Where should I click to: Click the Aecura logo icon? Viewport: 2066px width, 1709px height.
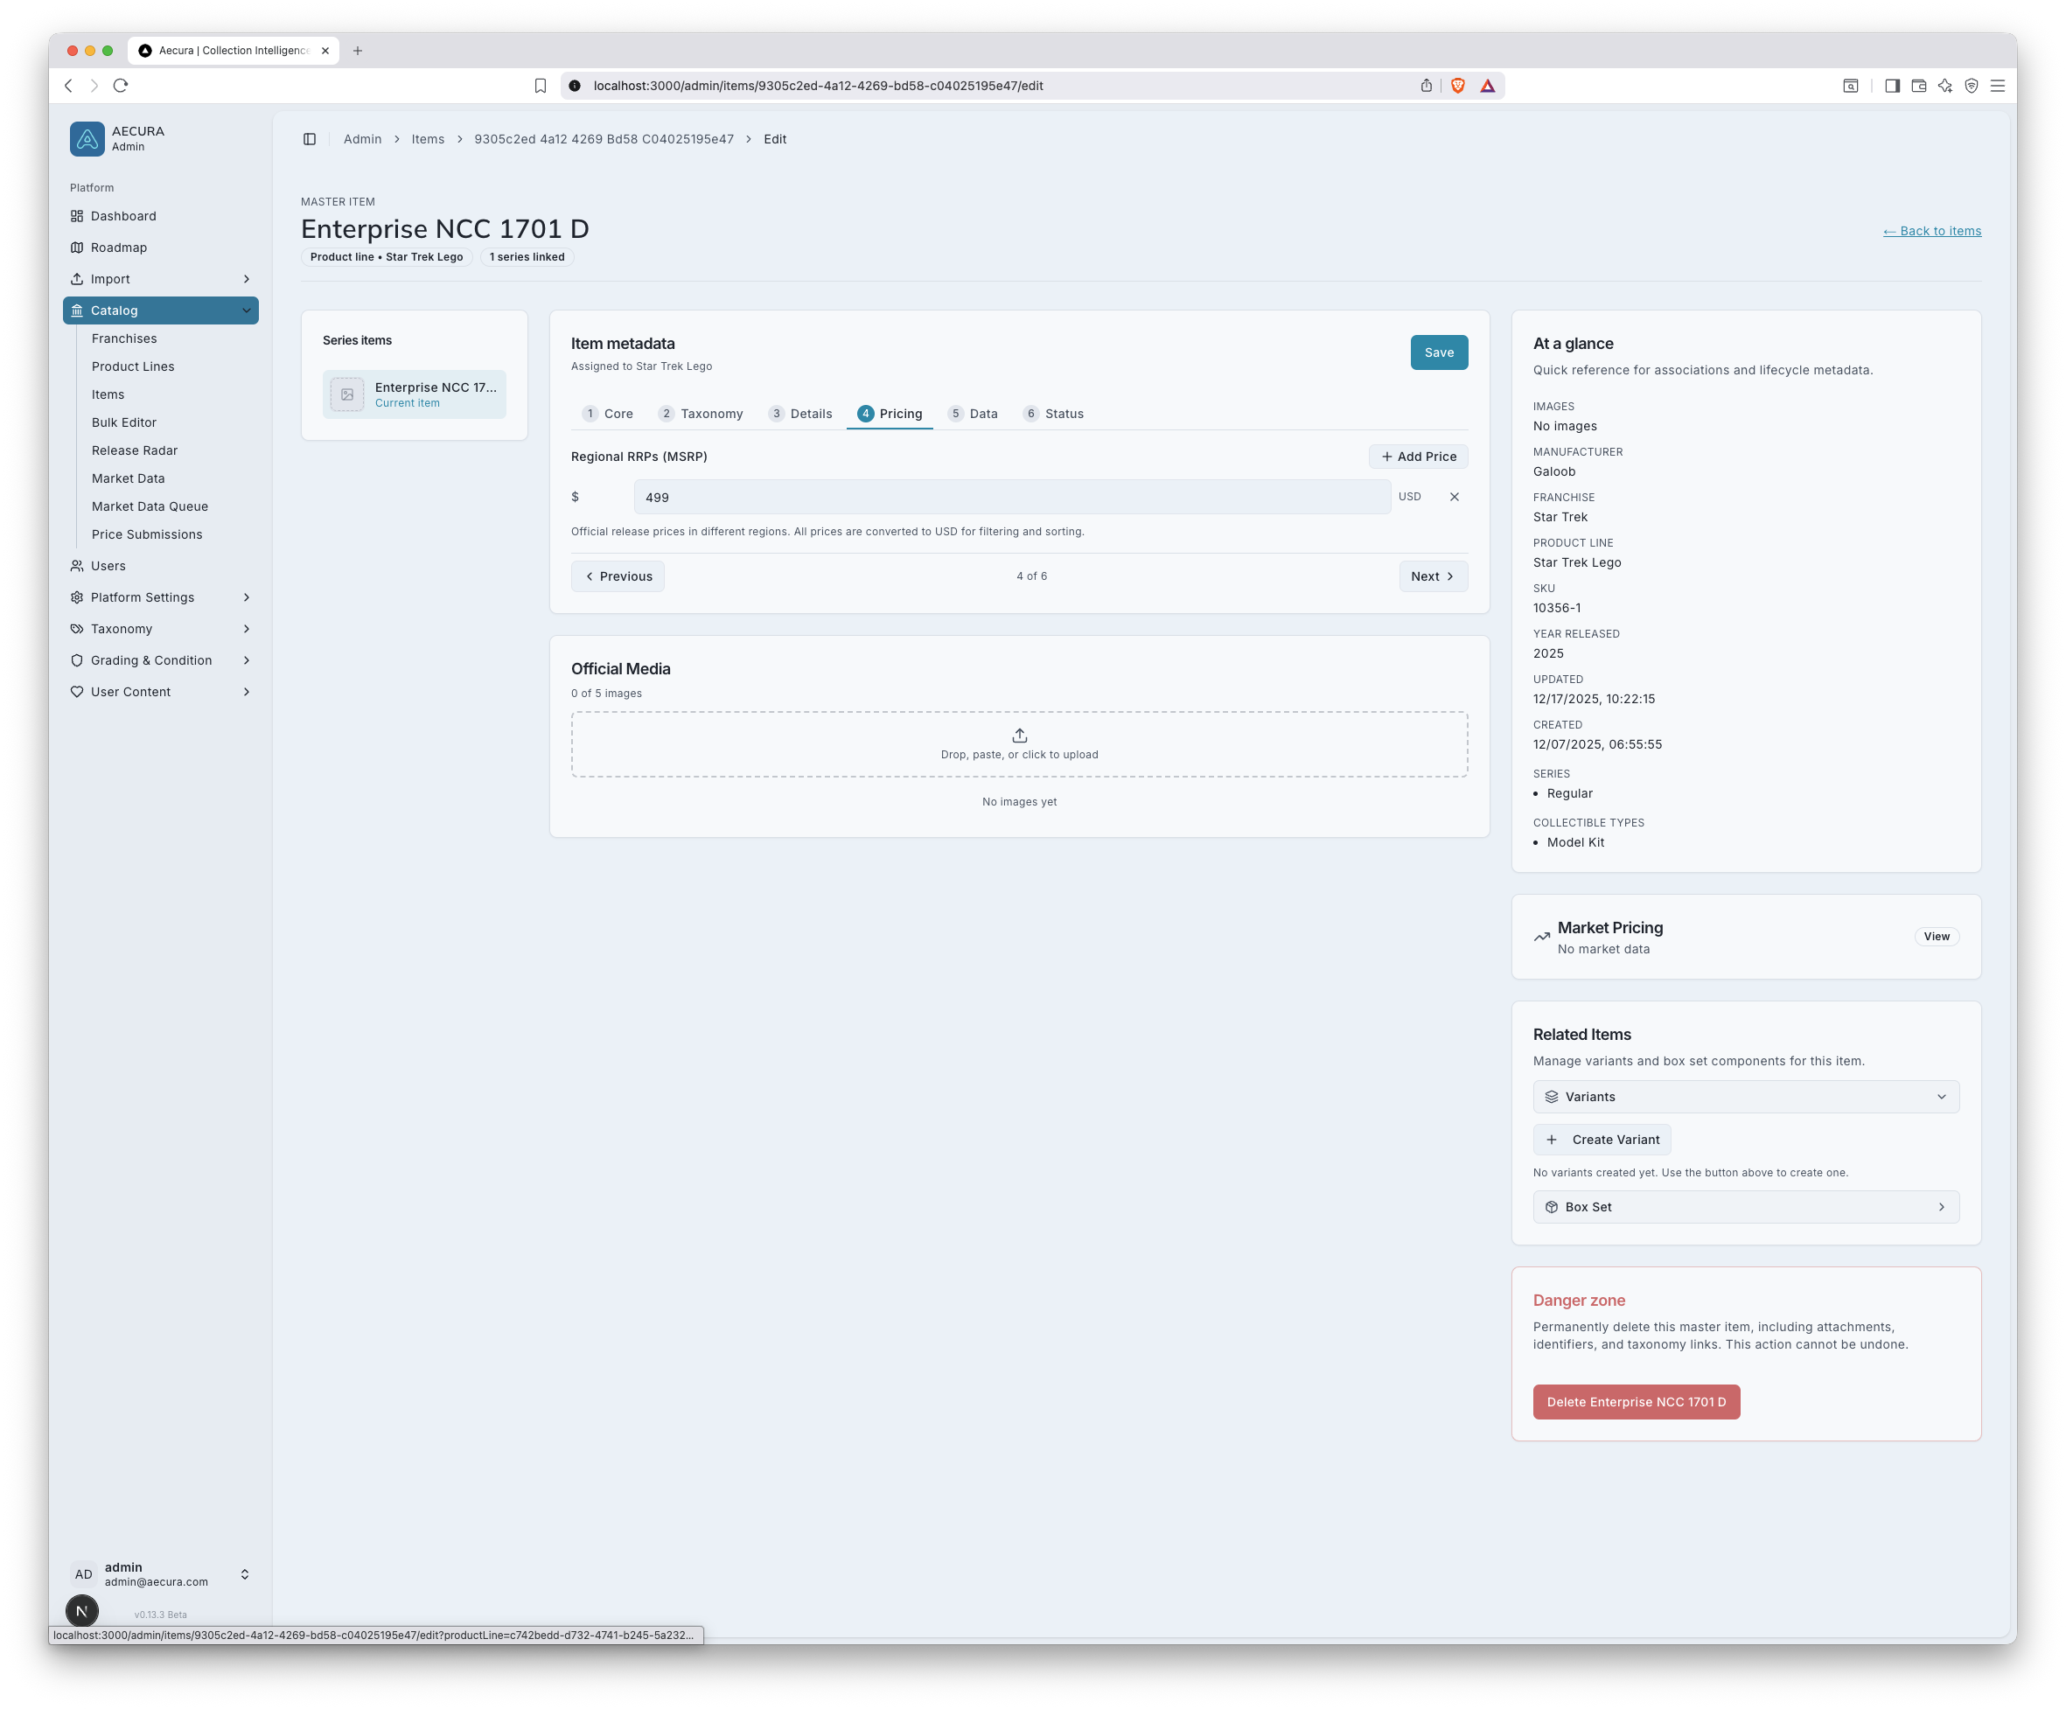click(87, 139)
